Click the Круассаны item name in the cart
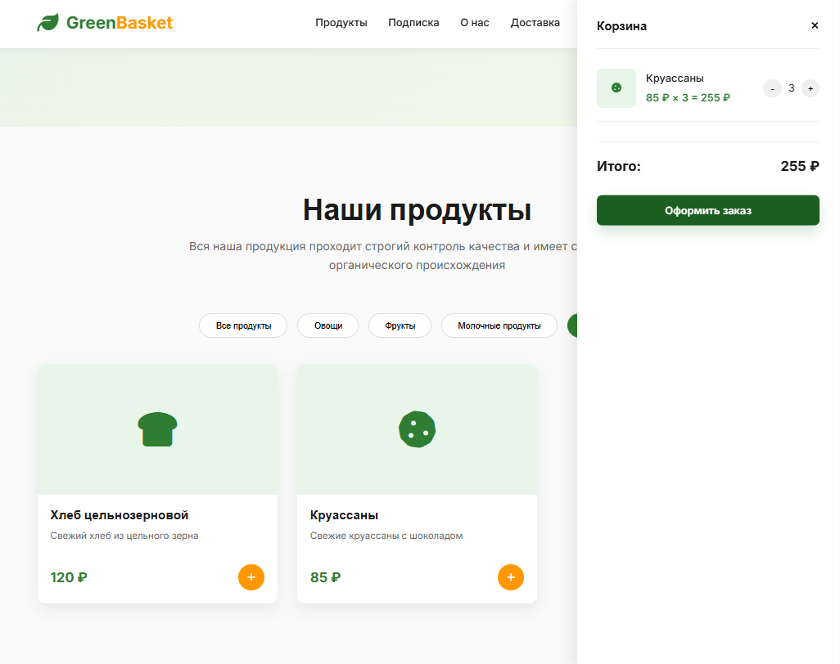Image resolution: width=840 pixels, height=664 pixels. click(675, 79)
